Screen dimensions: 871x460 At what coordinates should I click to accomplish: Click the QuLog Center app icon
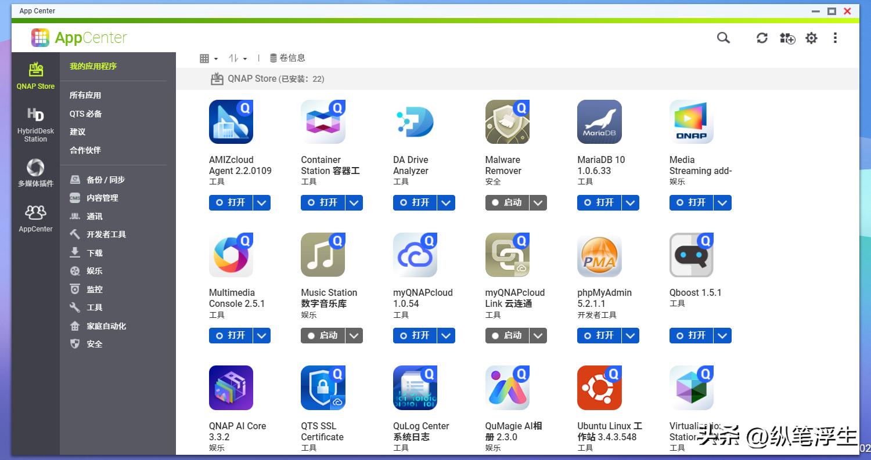415,387
